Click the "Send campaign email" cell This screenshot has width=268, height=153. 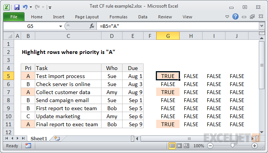pos(68,100)
